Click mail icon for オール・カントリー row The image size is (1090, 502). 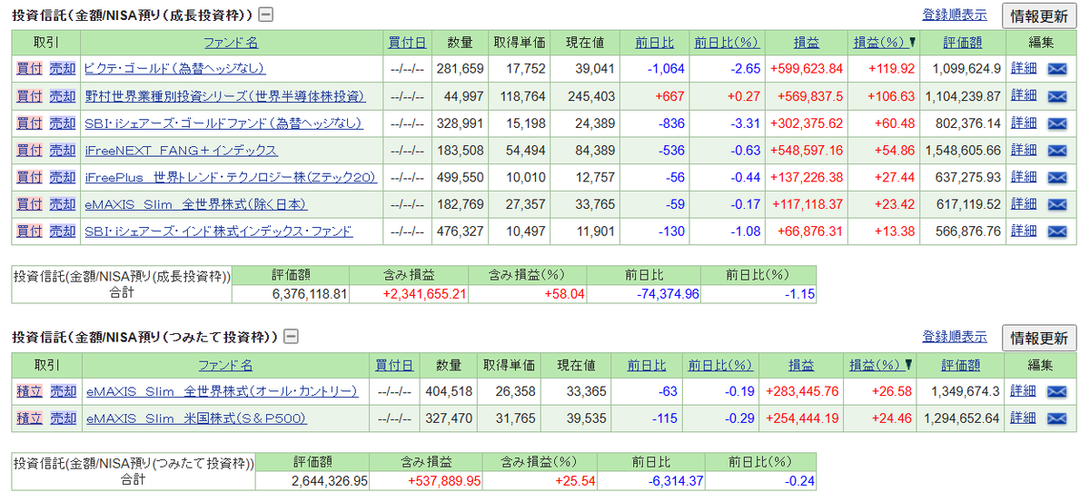(x=1056, y=392)
